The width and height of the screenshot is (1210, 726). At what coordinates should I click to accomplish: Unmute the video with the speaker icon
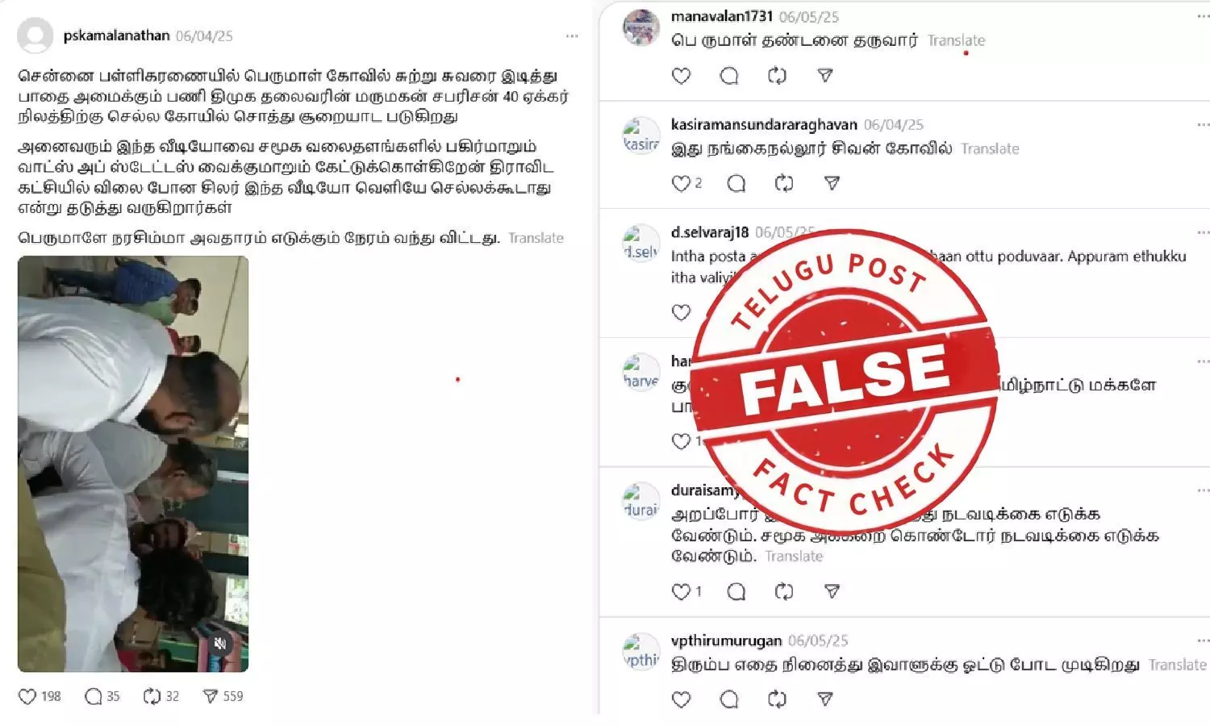(220, 643)
